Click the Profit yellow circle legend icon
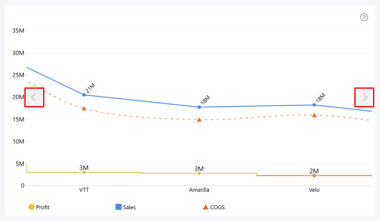 31,207
